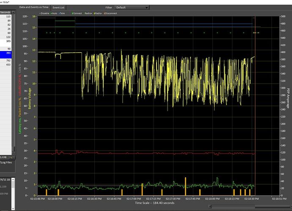This screenshot has height=211, width=292.
Task: Select the Data and Events vs Time tab
Action: pos(34,7)
